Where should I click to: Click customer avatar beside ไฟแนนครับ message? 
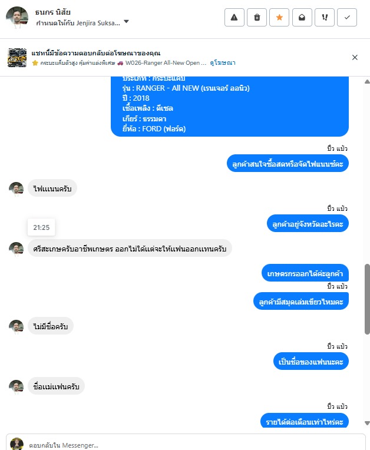16,188
